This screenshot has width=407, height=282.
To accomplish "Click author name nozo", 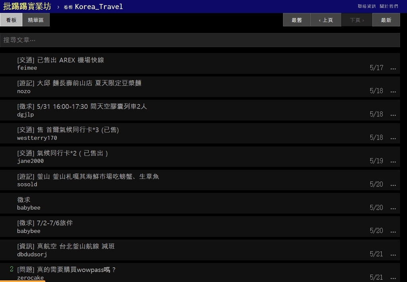I will coord(23,91).
